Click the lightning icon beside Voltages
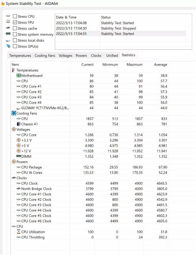Image resolution: width=196 pixels, height=255 pixels. pyautogui.click(x=14, y=129)
